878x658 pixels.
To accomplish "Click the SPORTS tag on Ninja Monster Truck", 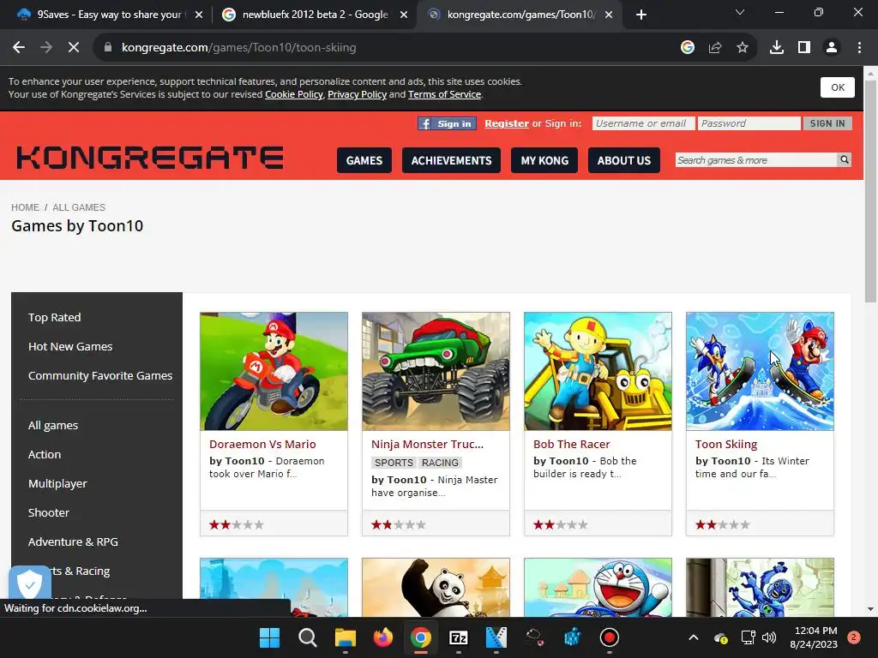I will 394,463.
